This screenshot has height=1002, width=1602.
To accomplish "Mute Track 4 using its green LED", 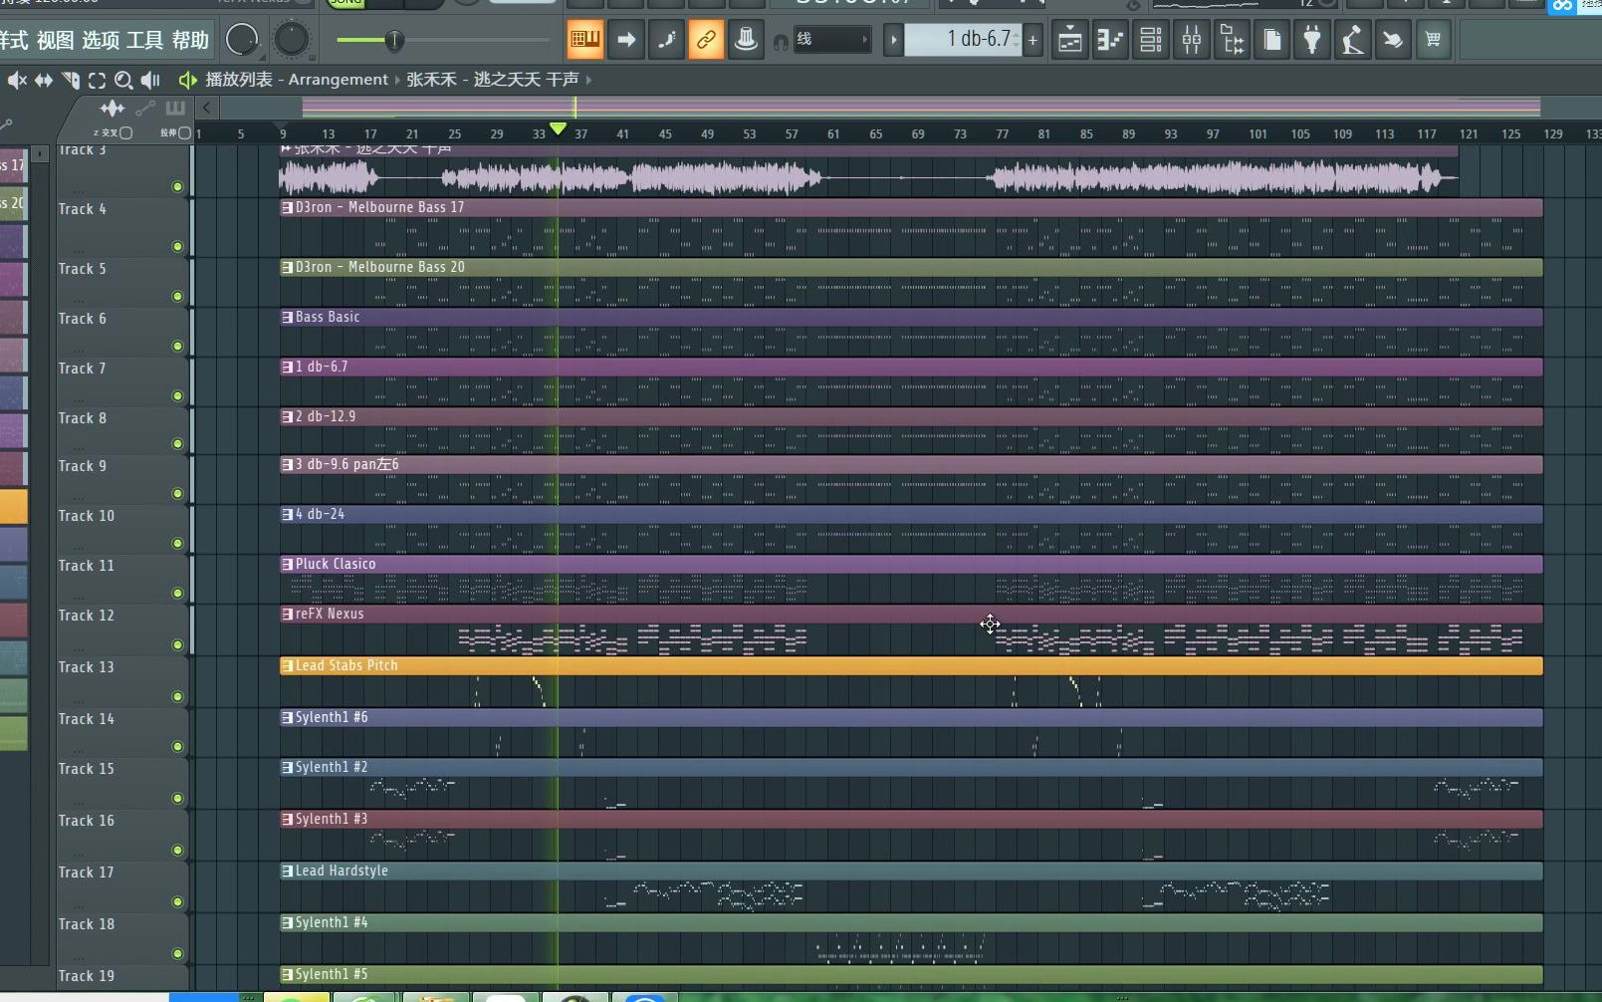I will (177, 246).
